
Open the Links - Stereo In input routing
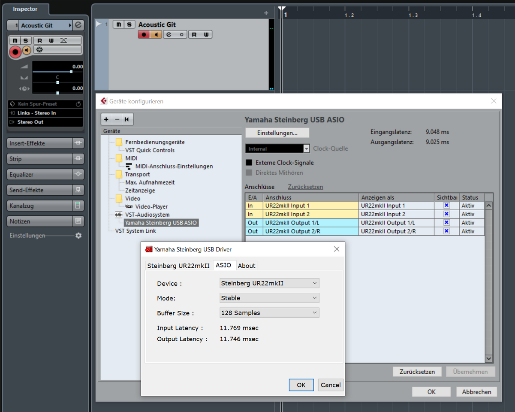point(45,113)
